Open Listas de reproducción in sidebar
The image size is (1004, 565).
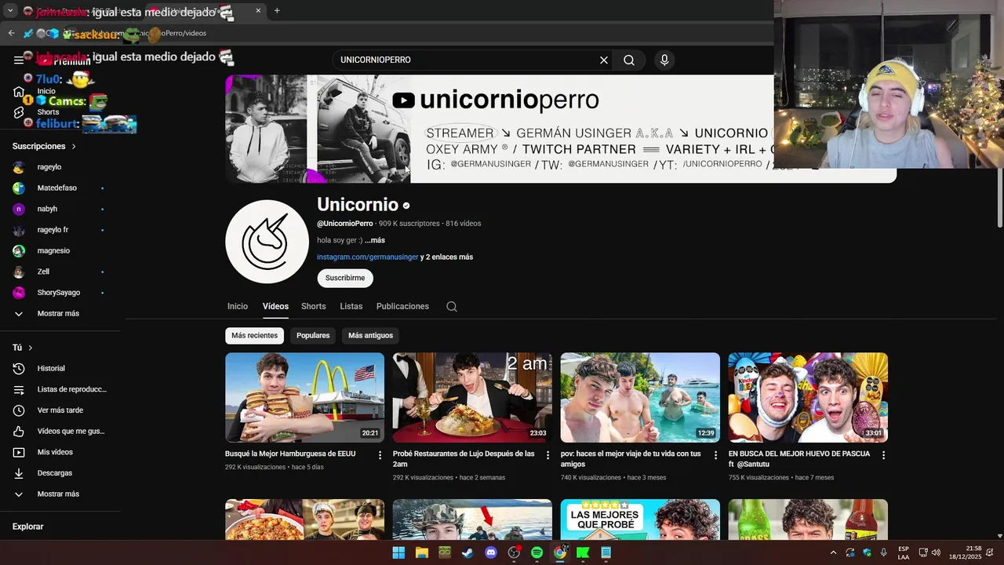[x=60, y=389]
